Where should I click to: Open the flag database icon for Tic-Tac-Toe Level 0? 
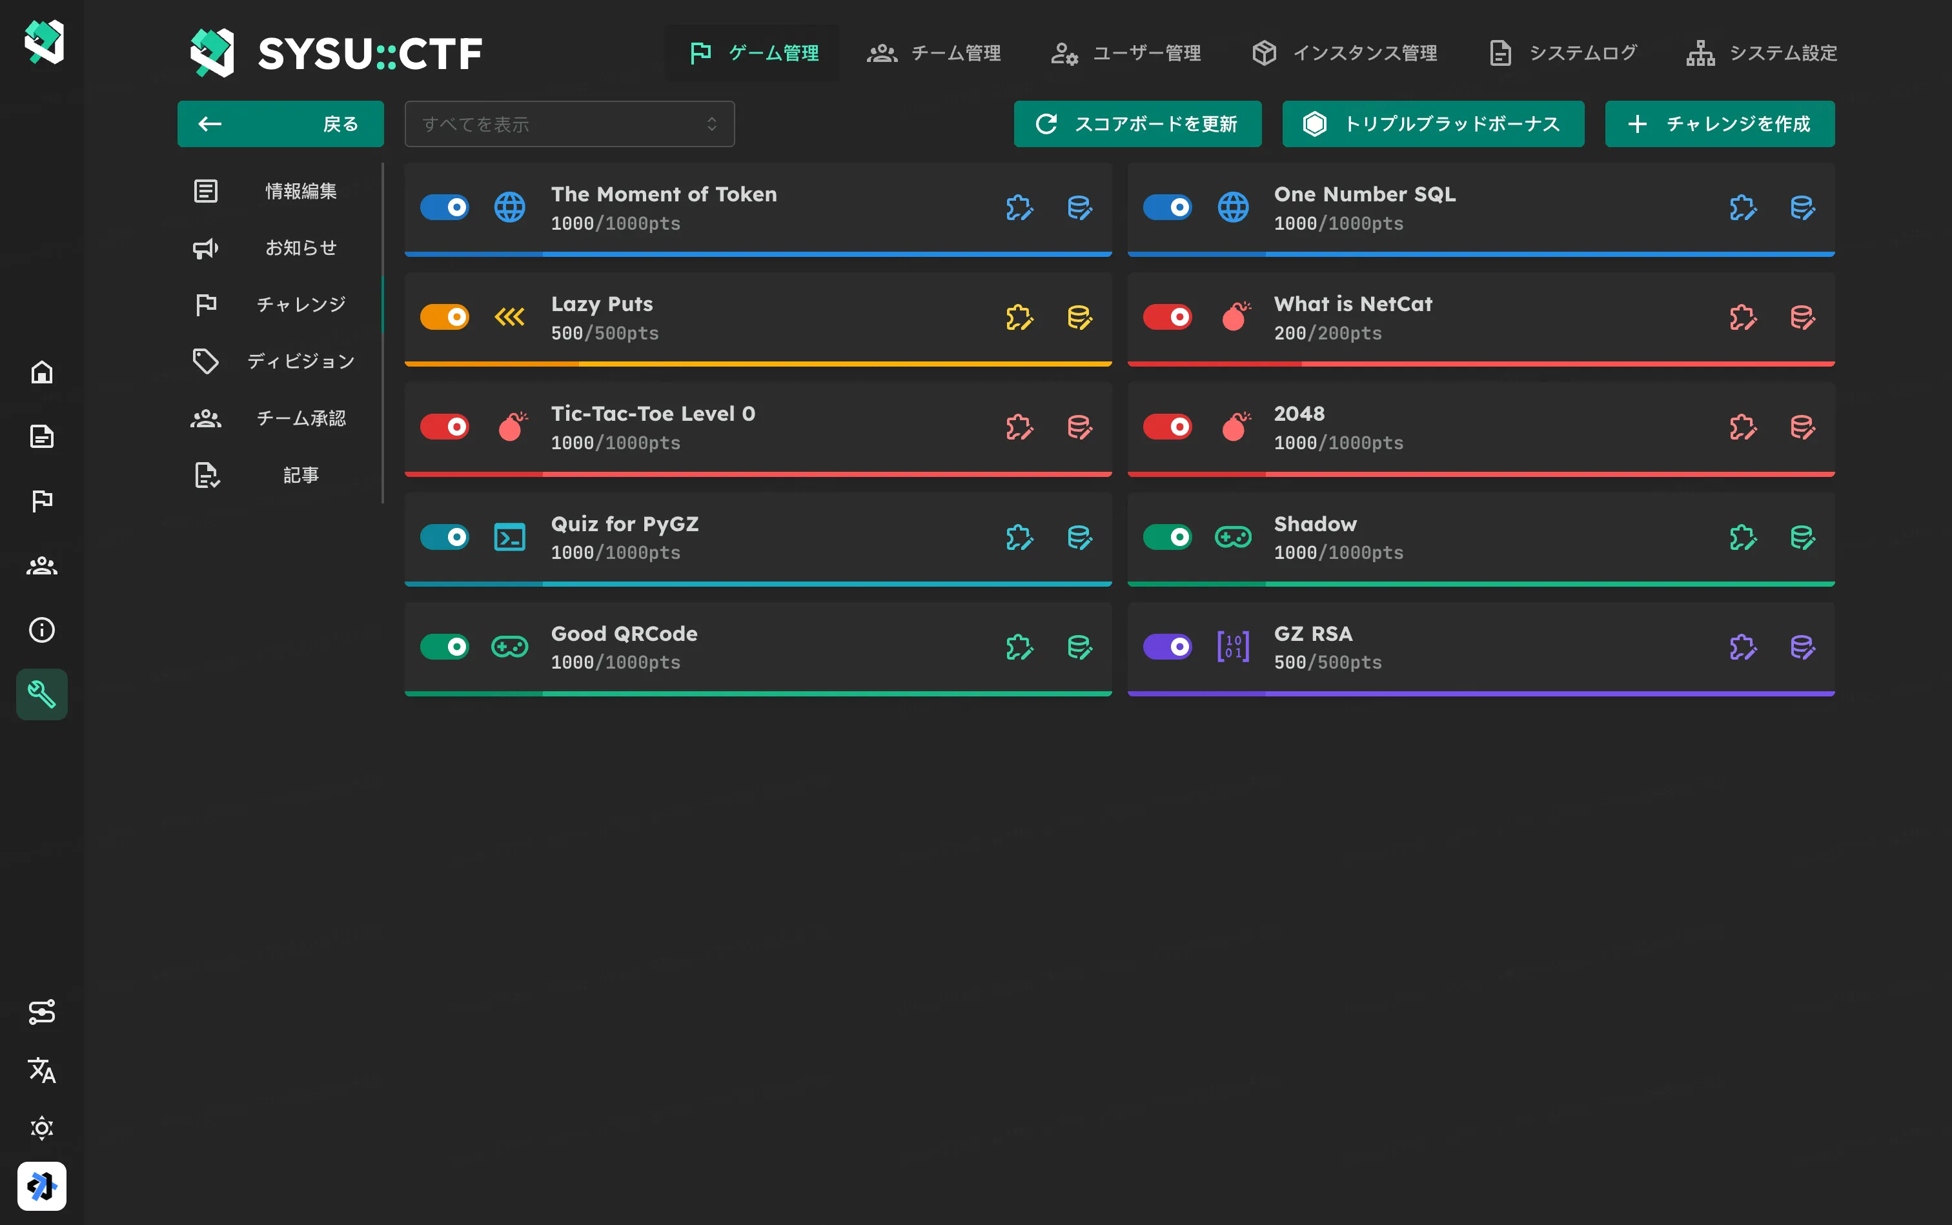(1079, 427)
